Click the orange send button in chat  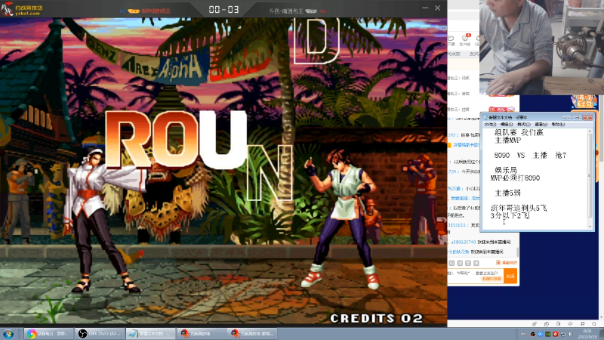tap(510, 276)
